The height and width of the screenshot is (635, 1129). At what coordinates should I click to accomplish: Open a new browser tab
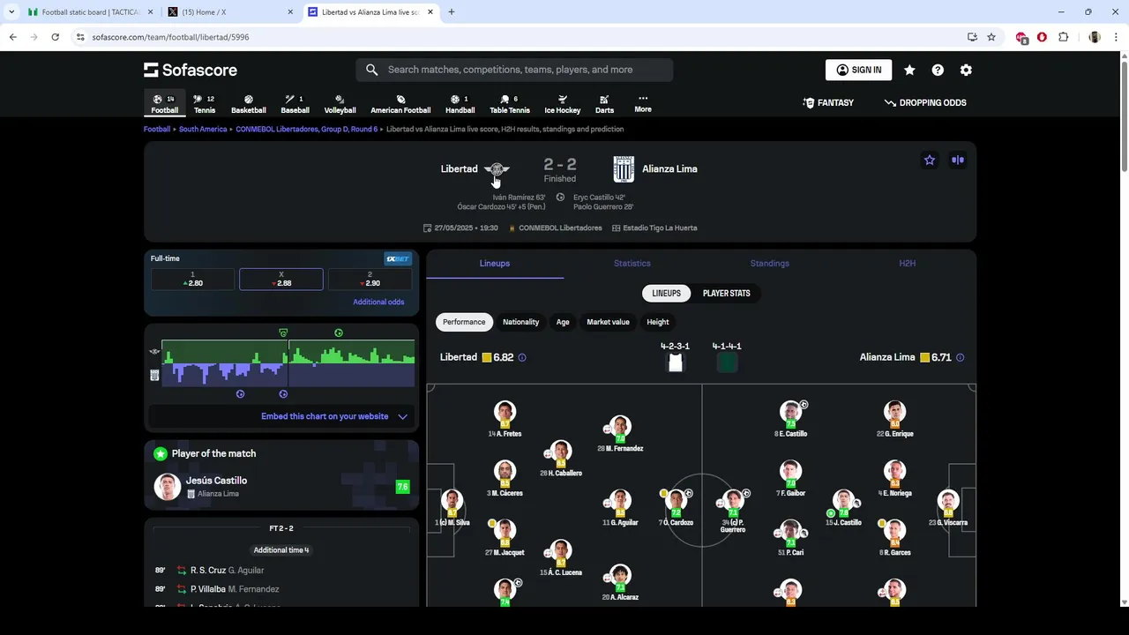(452, 12)
